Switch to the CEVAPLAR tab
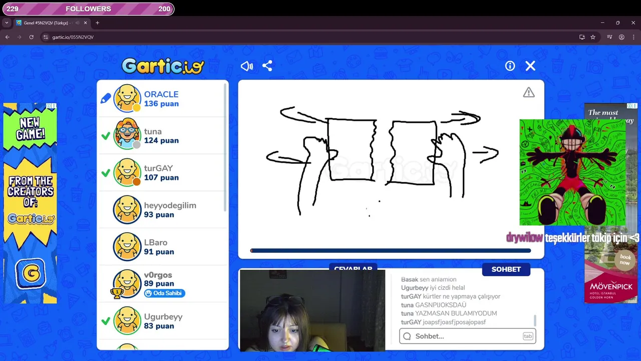This screenshot has height=361, width=641. point(353,268)
